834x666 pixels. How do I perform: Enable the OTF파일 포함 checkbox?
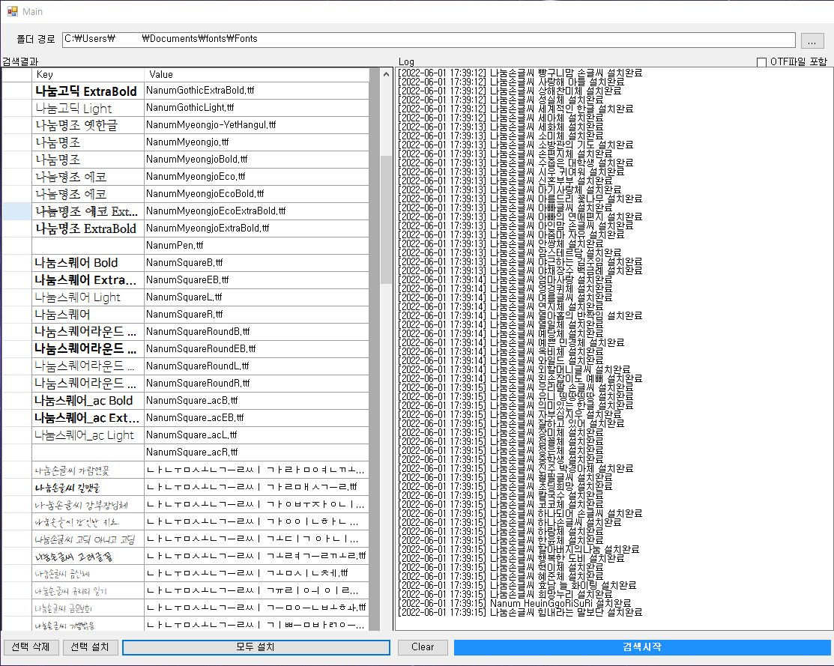pyautogui.click(x=761, y=62)
